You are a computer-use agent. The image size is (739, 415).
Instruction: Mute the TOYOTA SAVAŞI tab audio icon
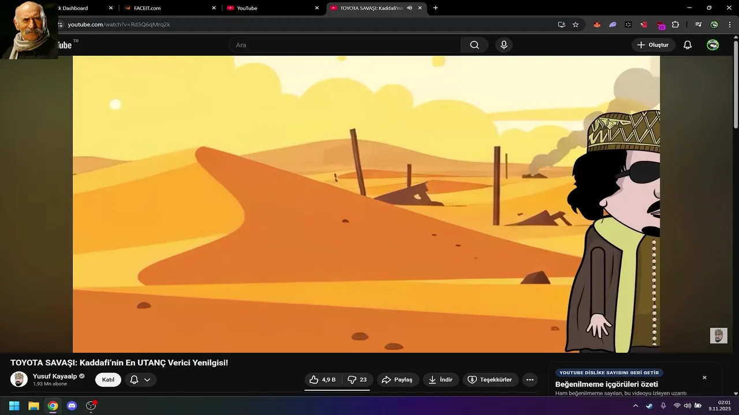(x=409, y=8)
